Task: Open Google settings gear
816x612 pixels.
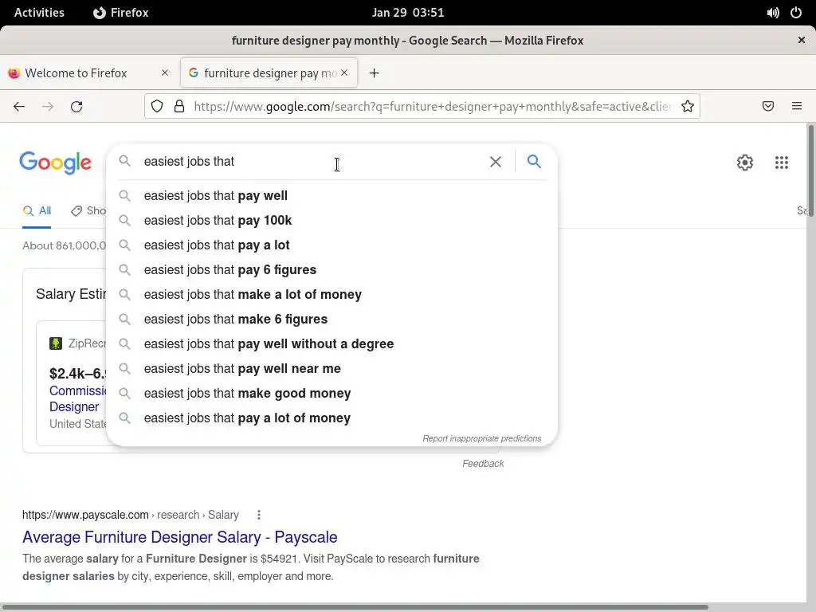Action: [744, 163]
